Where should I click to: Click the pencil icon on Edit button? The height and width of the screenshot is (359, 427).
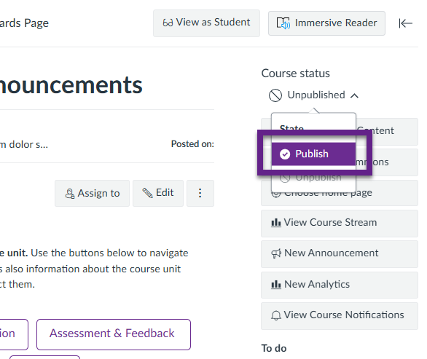click(x=147, y=193)
